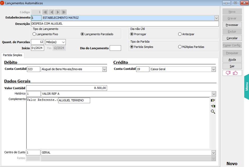Click the thumbs up feedback icon

(235, 73)
